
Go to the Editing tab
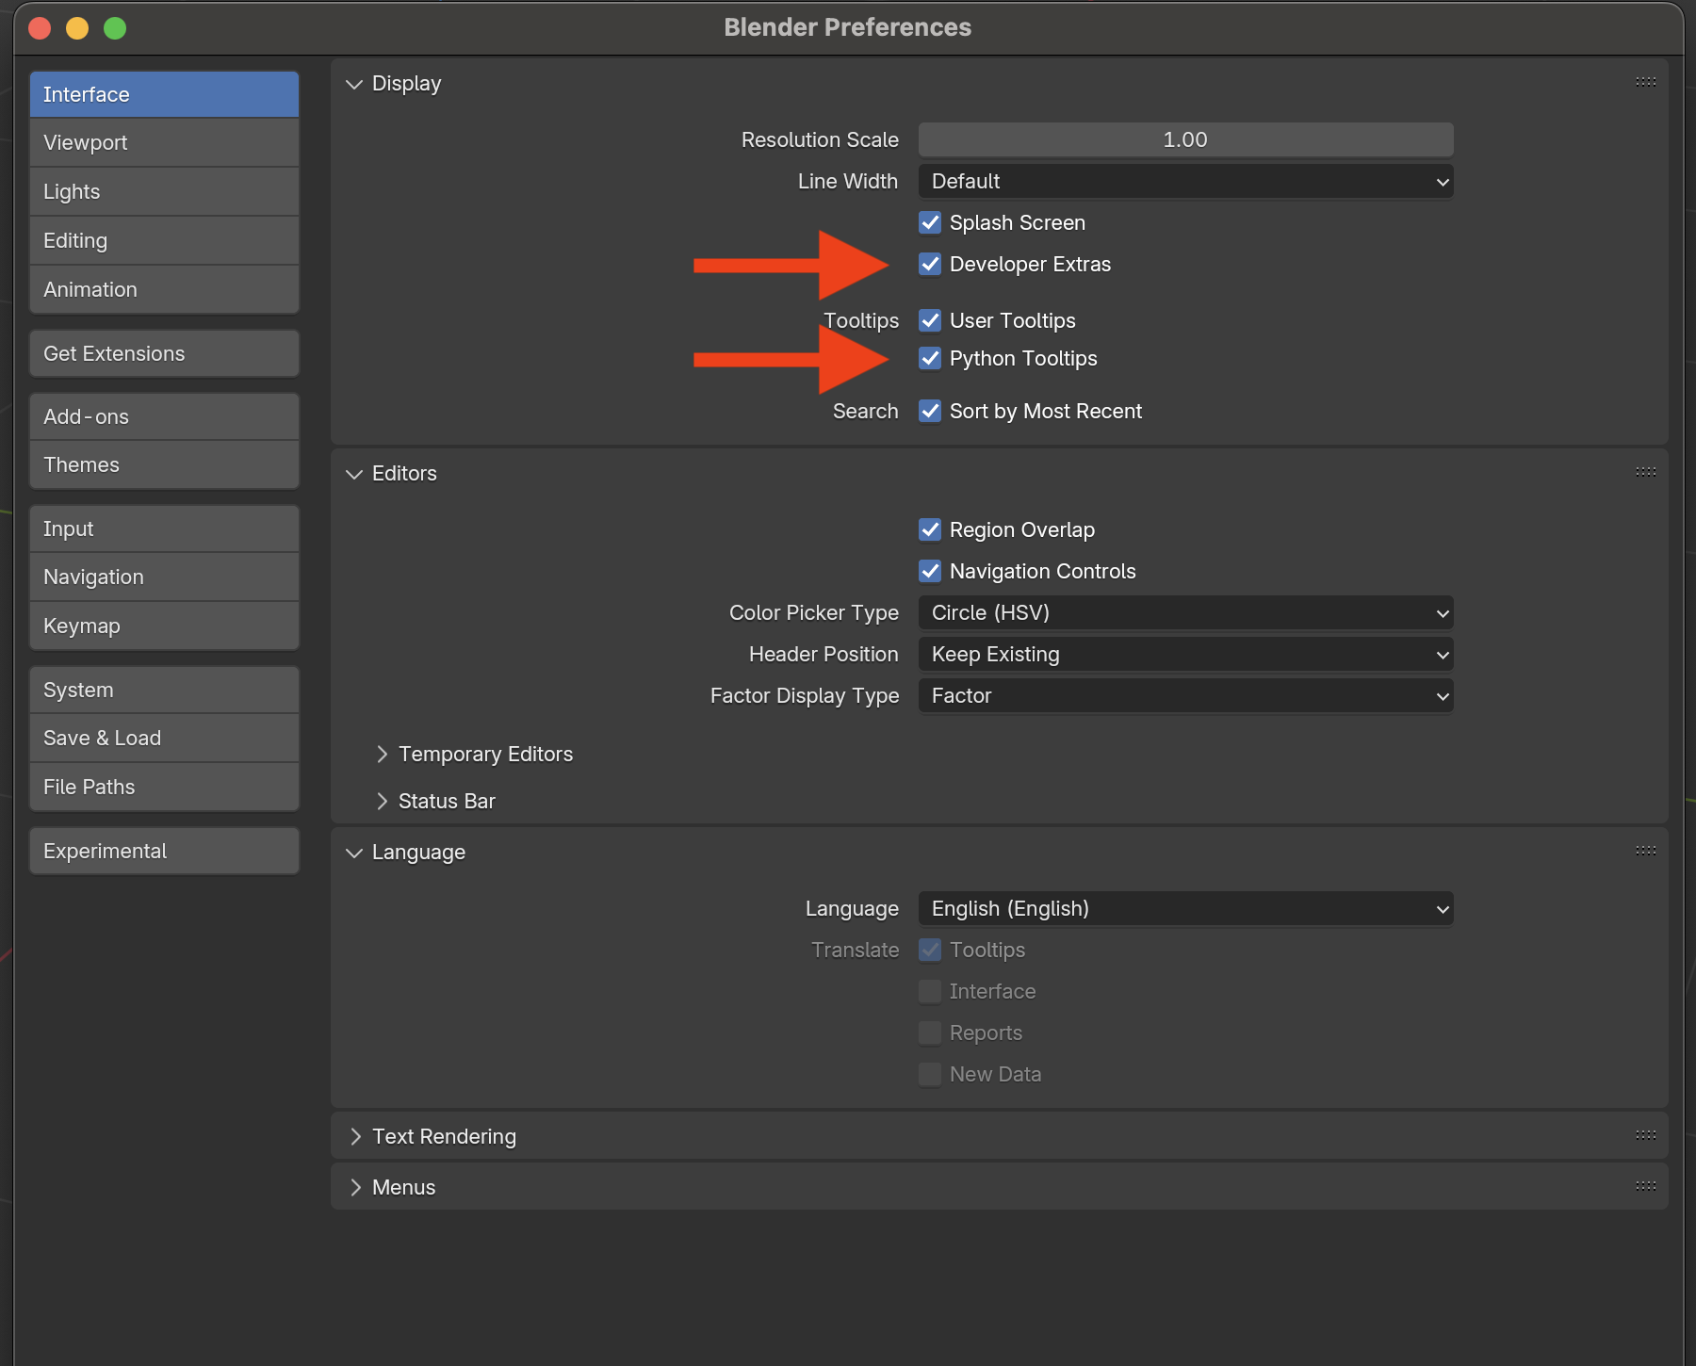click(164, 240)
